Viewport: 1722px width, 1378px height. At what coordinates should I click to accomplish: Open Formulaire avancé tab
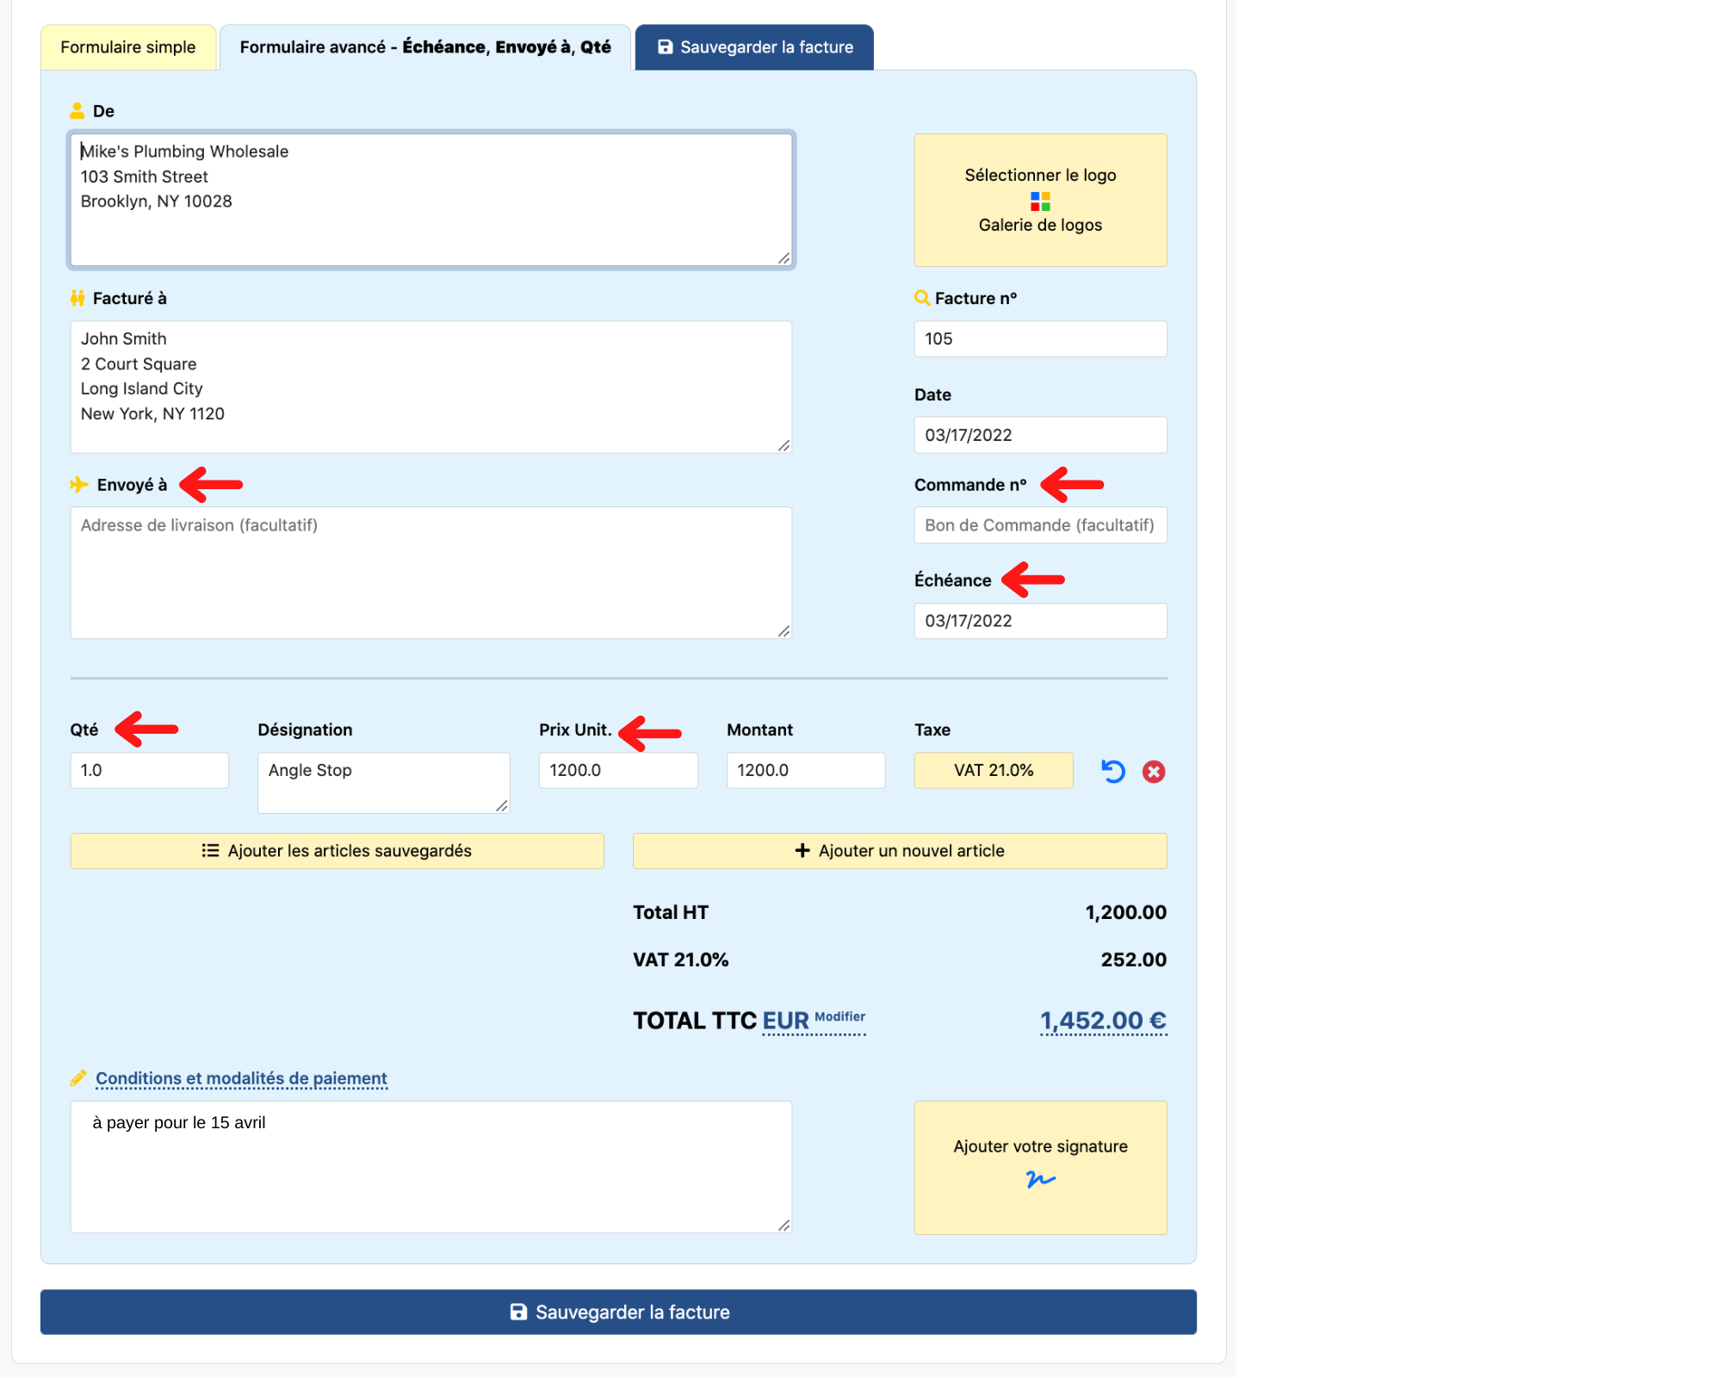coord(425,47)
